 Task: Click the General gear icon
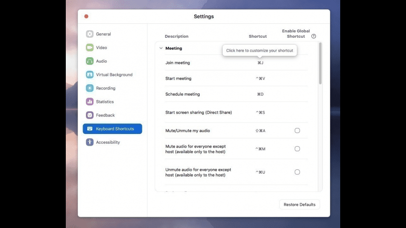pos(90,34)
